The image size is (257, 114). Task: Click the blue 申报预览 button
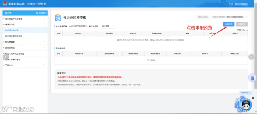tap(229, 24)
